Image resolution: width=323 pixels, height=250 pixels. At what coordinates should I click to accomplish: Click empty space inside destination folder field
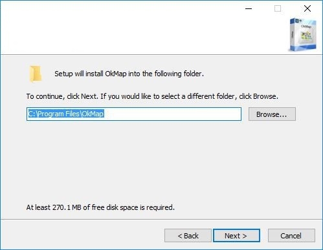tap(173, 114)
